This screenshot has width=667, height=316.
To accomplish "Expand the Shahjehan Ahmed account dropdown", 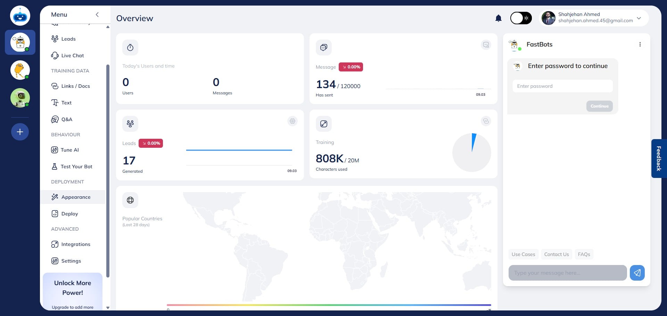I will pos(639,18).
